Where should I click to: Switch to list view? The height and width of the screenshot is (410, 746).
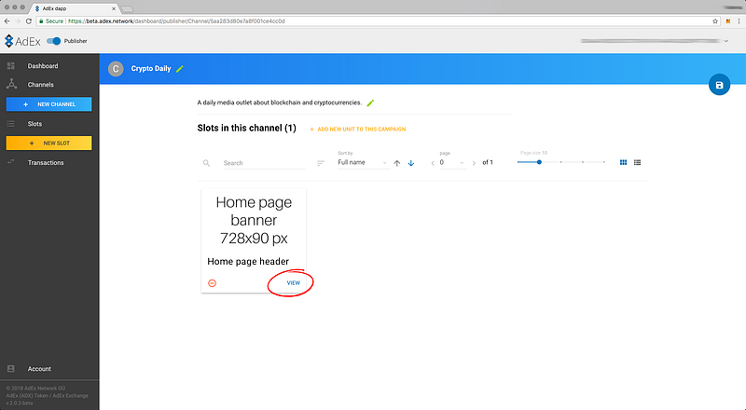638,163
